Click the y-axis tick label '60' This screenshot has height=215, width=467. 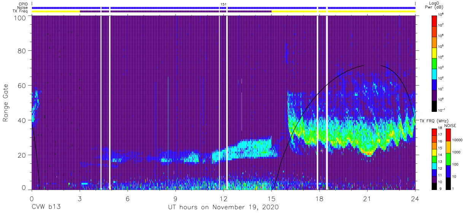pos(21,85)
